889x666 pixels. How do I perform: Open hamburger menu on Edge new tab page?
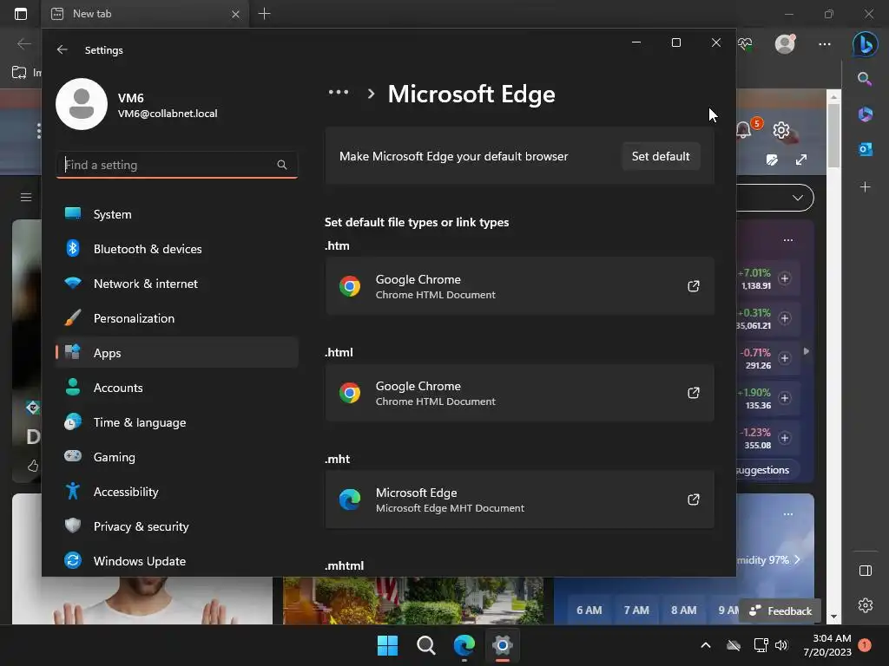pyautogui.click(x=26, y=197)
